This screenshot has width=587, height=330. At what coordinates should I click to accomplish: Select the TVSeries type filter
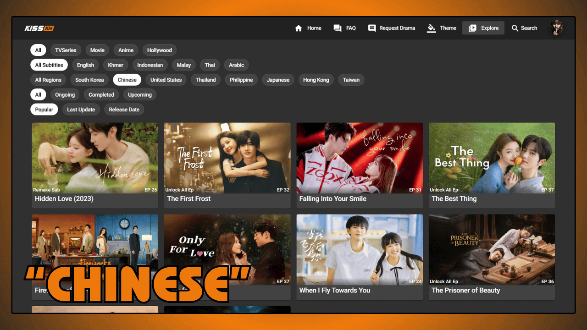(x=66, y=50)
